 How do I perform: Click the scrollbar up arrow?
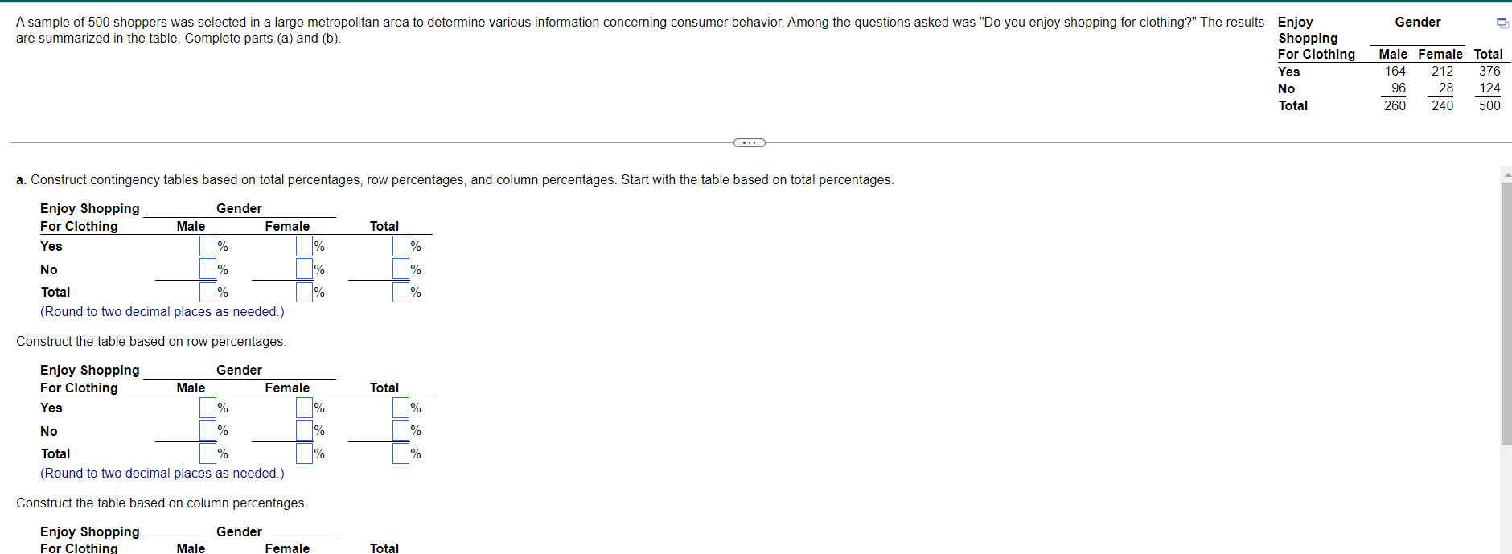tap(1506, 172)
